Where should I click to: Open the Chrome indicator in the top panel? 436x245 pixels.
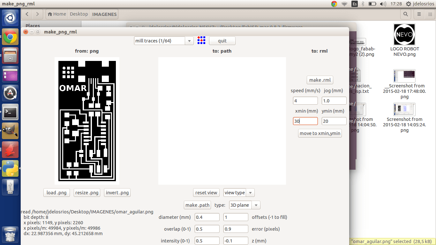point(334,4)
